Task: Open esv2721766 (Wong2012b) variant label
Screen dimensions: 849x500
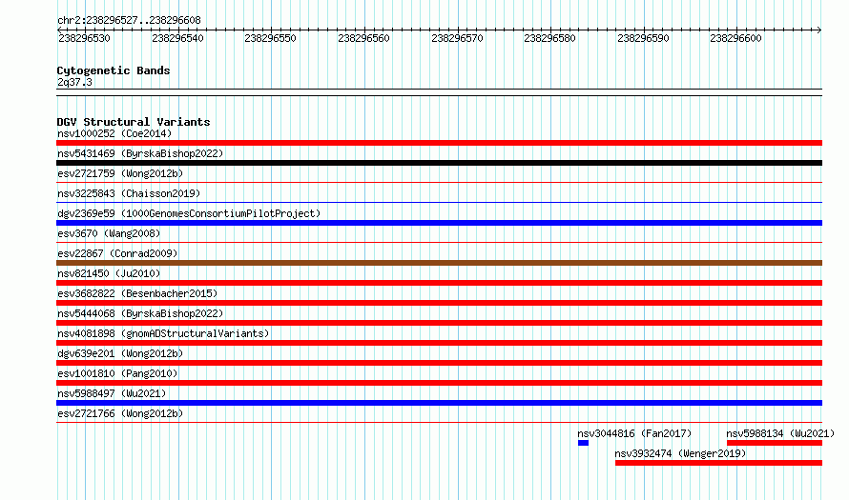Action: pos(120,413)
